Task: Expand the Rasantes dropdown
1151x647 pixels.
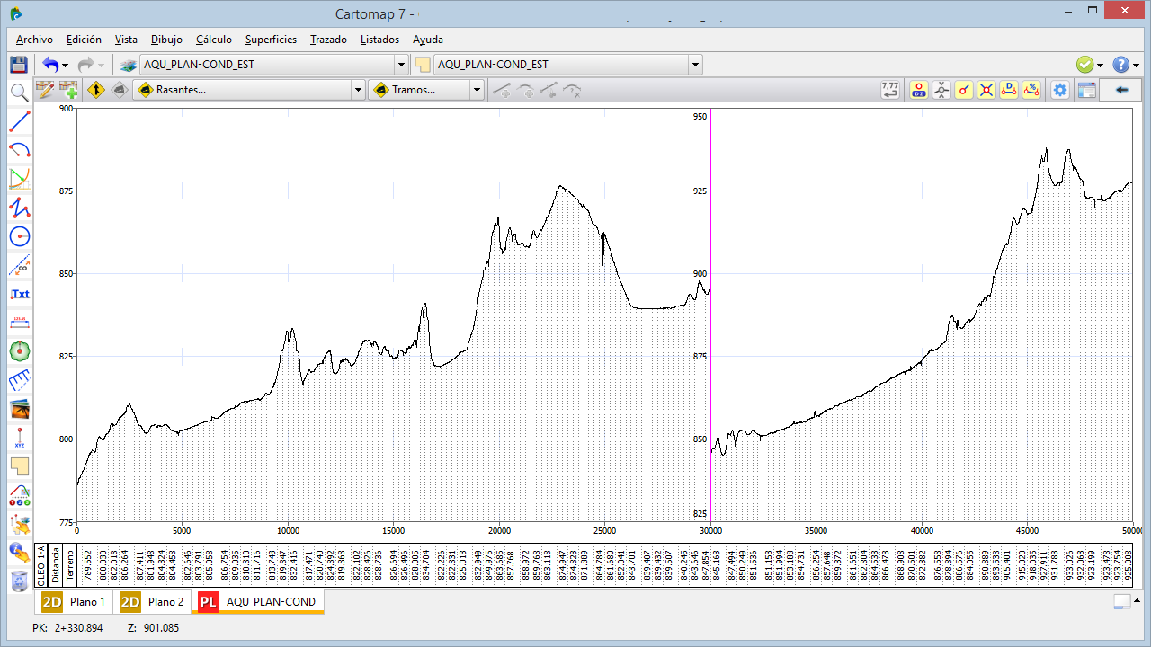Action: click(x=358, y=90)
